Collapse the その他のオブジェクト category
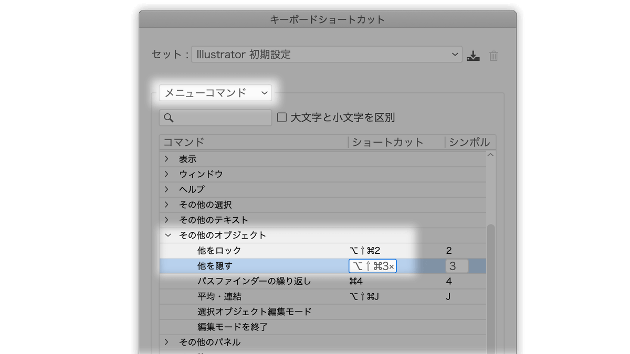Screen dimensions: 630x354 (x=167, y=235)
